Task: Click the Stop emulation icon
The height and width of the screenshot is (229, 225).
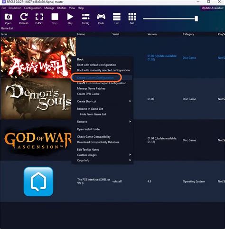Action: 55,19
